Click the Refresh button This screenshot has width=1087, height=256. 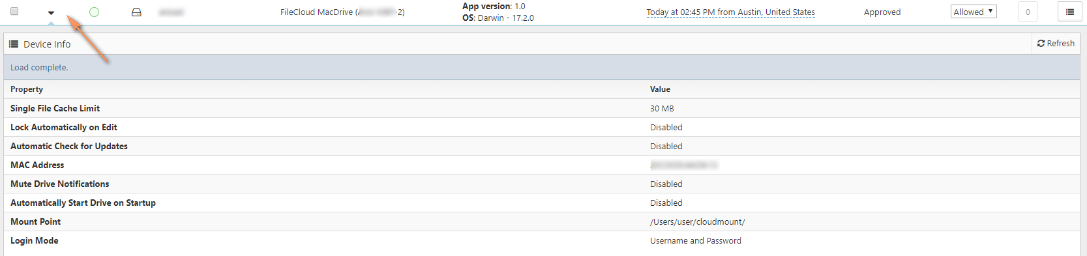tap(1056, 44)
